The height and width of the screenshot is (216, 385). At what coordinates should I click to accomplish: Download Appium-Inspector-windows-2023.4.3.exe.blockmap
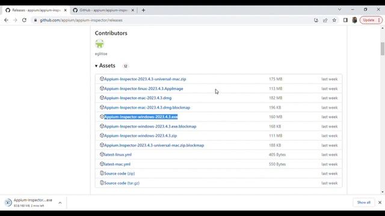tap(150, 127)
